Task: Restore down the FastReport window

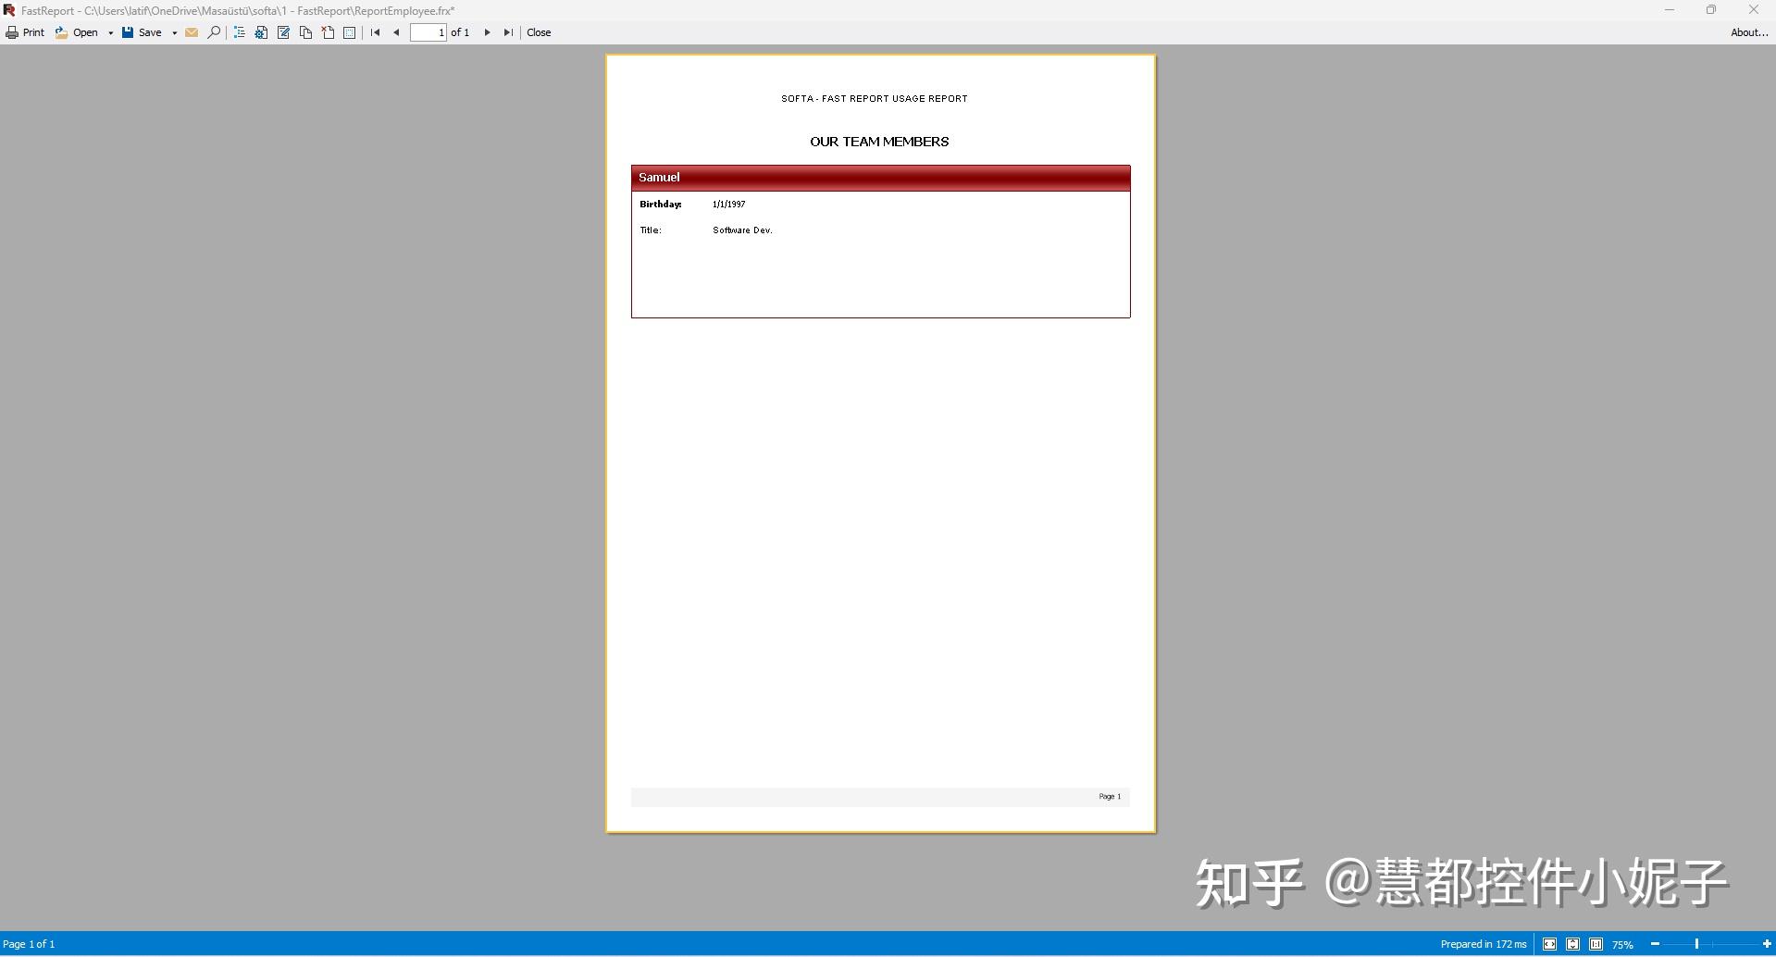Action: tap(1711, 10)
